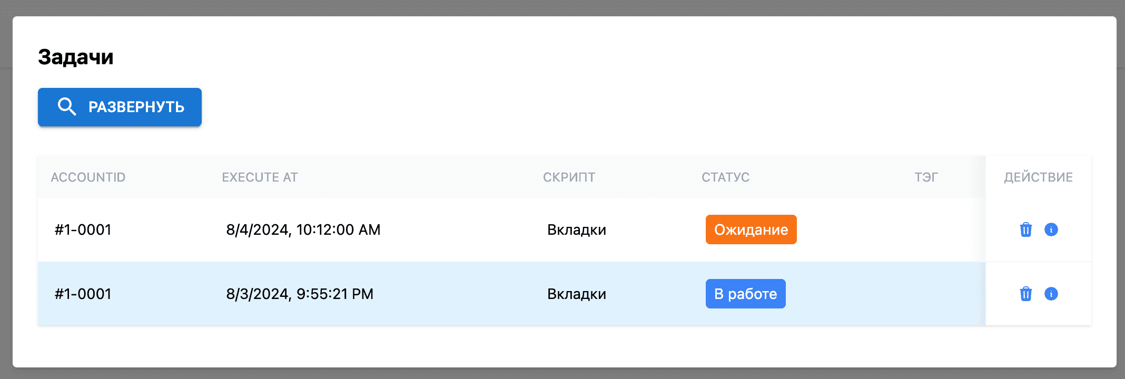The image size is (1125, 379).
Task: Expand the search panel via РАЗВЕРНУТЬ
Action: (120, 106)
